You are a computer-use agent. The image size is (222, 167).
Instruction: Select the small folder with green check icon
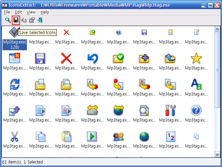[92, 33]
